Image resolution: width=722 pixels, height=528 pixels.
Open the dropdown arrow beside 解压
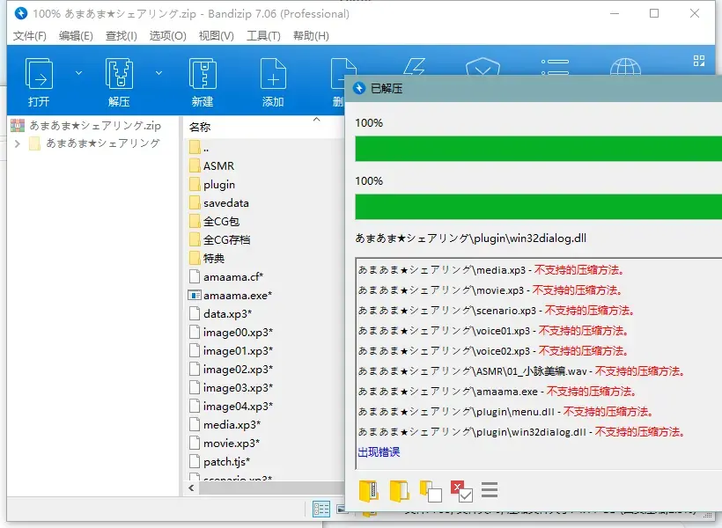158,73
